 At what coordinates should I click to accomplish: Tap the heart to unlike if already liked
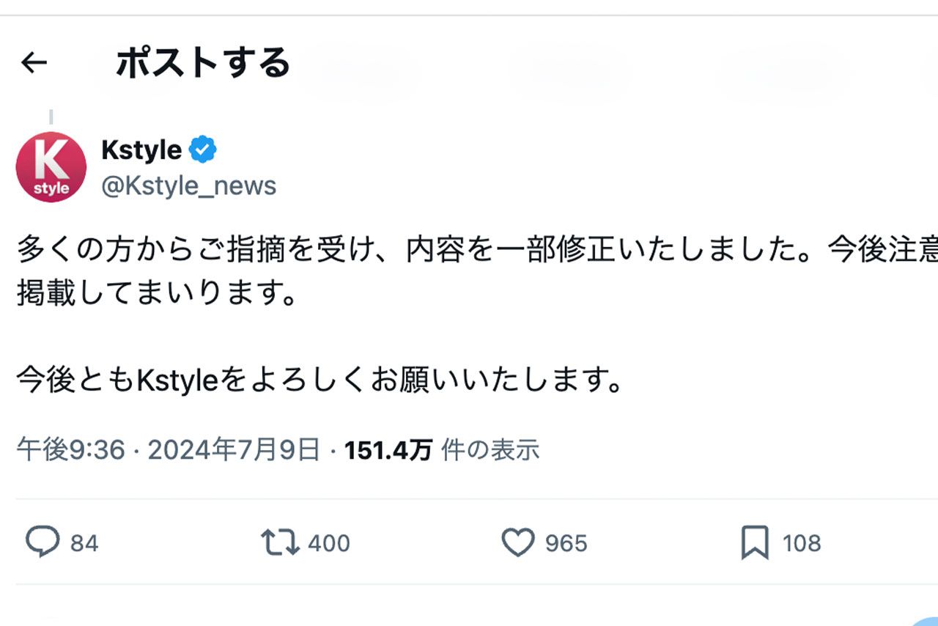[x=520, y=542]
